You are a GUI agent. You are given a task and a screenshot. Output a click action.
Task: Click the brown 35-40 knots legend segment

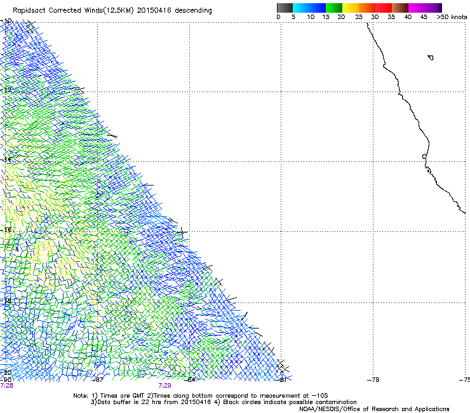coord(400,8)
